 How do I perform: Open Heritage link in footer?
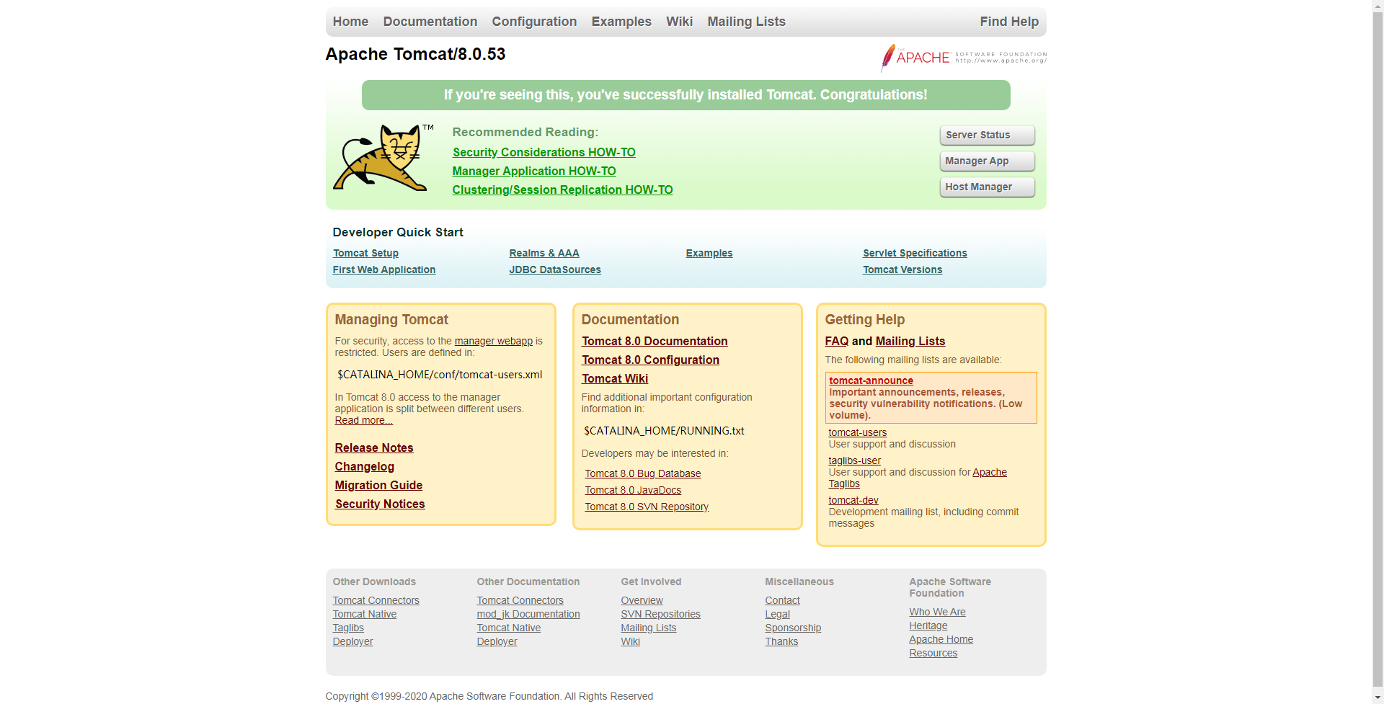click(x=928, y=625)
